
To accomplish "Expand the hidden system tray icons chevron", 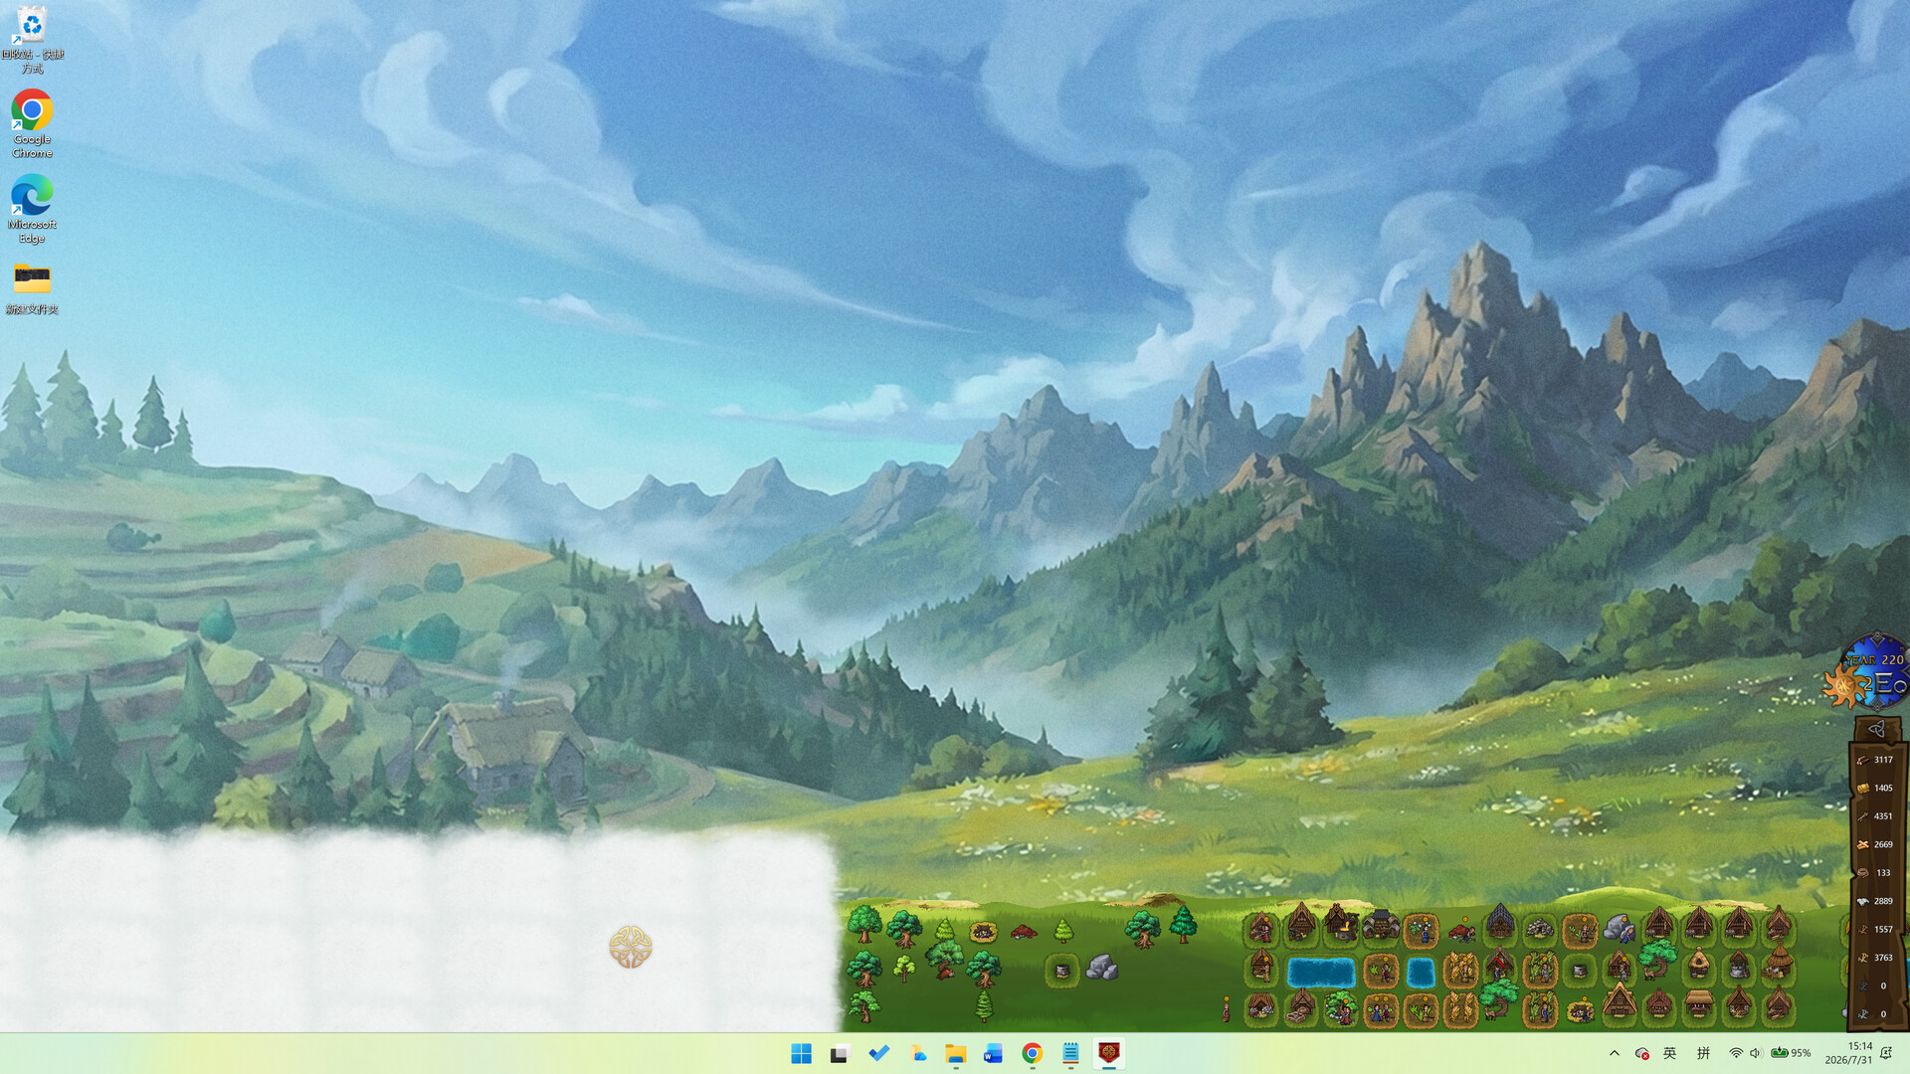I will click(1615, 1053).
